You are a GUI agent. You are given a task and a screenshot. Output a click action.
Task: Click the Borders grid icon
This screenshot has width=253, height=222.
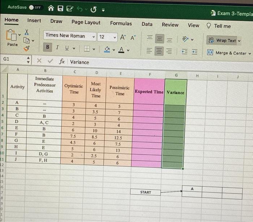click(87, 48)
